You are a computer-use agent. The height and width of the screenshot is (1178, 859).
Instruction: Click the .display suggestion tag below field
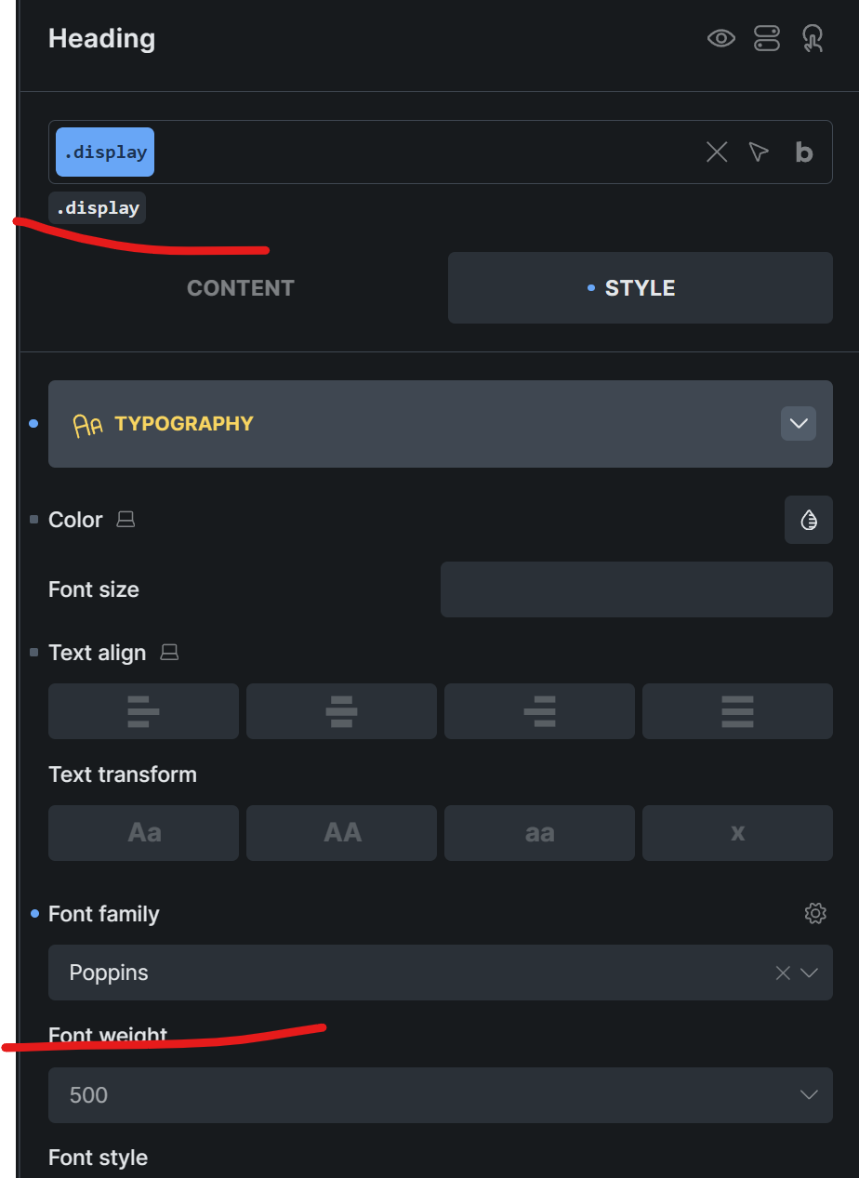(x=98, y=208)
